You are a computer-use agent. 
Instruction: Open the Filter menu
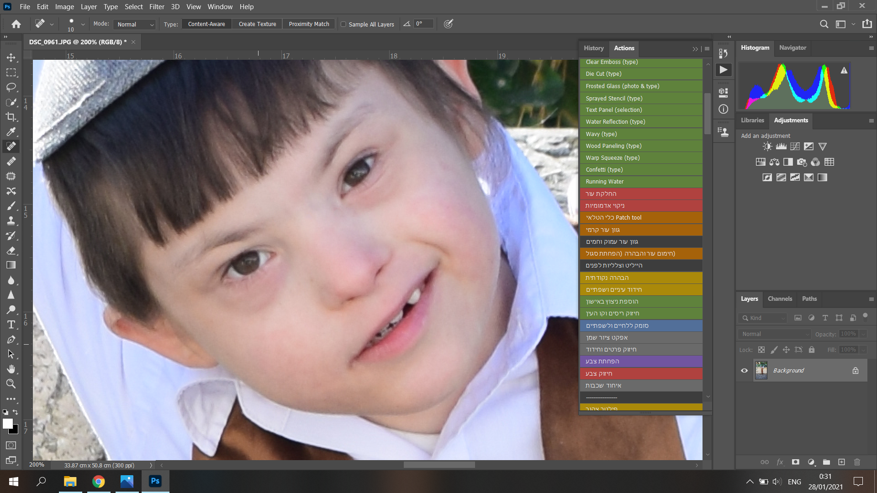156,7
